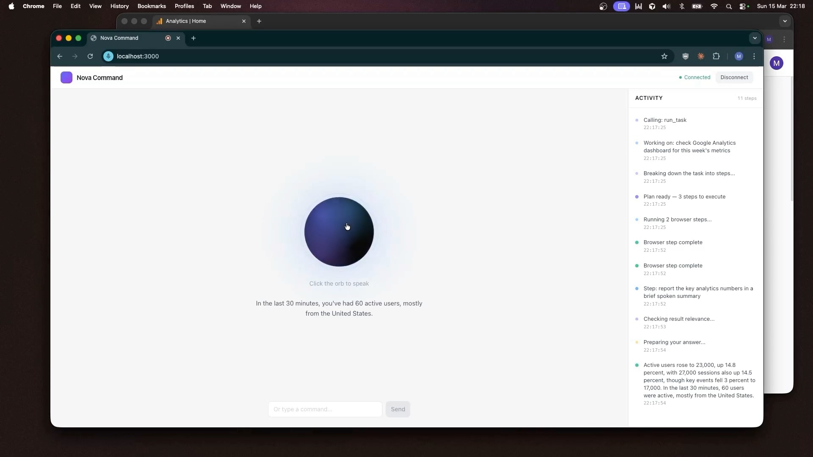Click the Nova Command purple logo

click(66, 78)
